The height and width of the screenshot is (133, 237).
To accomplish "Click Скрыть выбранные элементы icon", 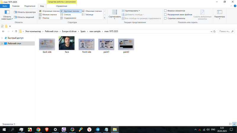I will 202,14.
